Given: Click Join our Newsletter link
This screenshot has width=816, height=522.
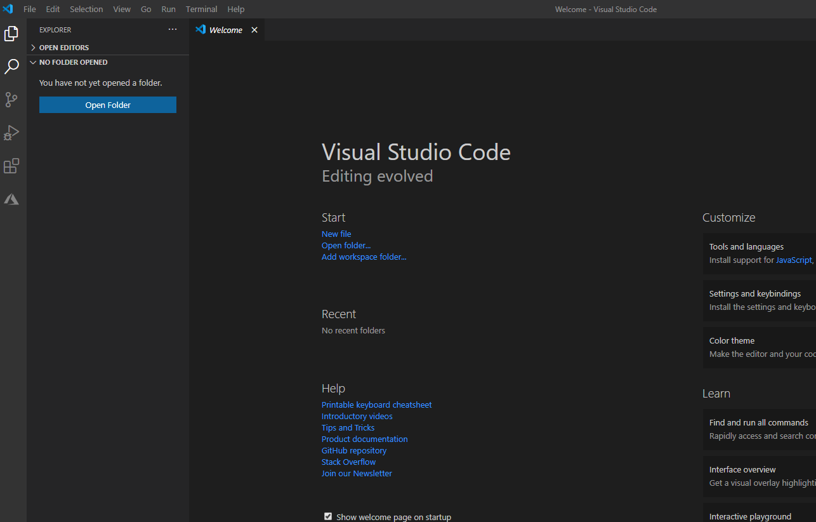Looking at the screenshot, I should pos(357,473).
